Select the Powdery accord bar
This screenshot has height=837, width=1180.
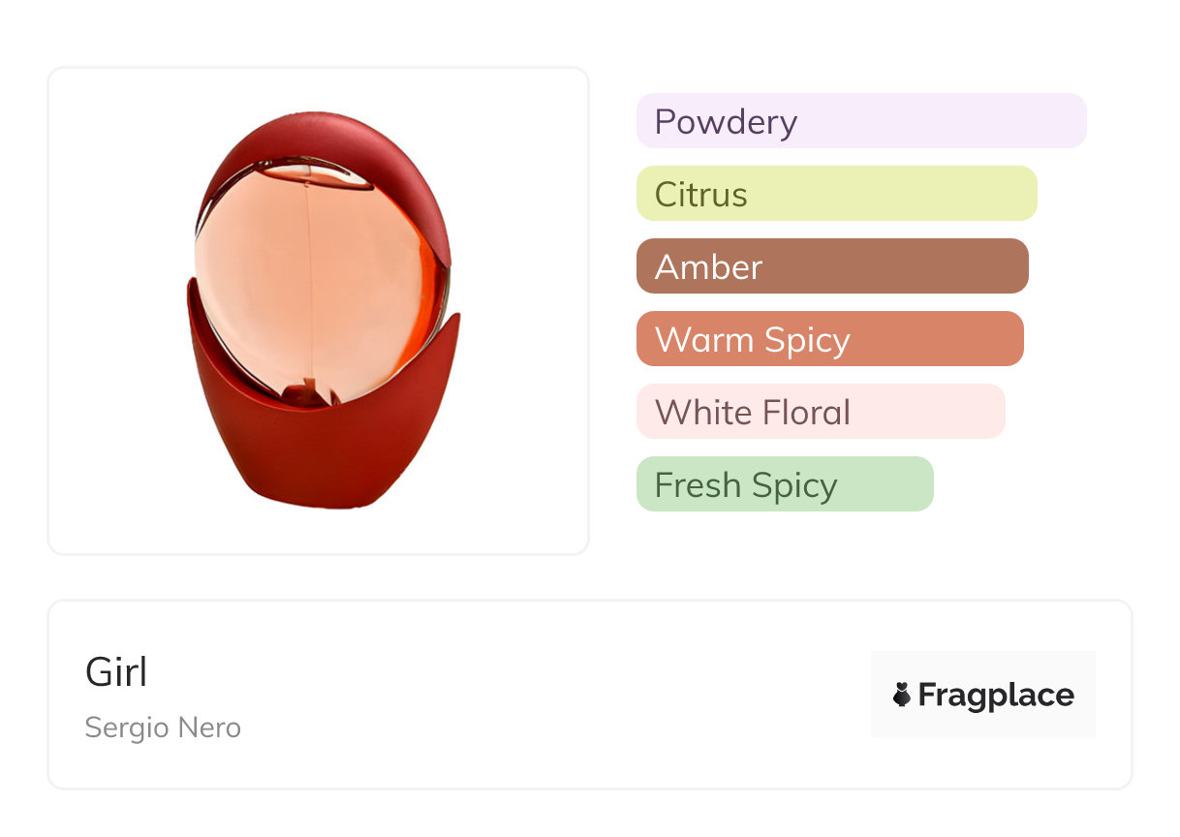tap(861, 121)
